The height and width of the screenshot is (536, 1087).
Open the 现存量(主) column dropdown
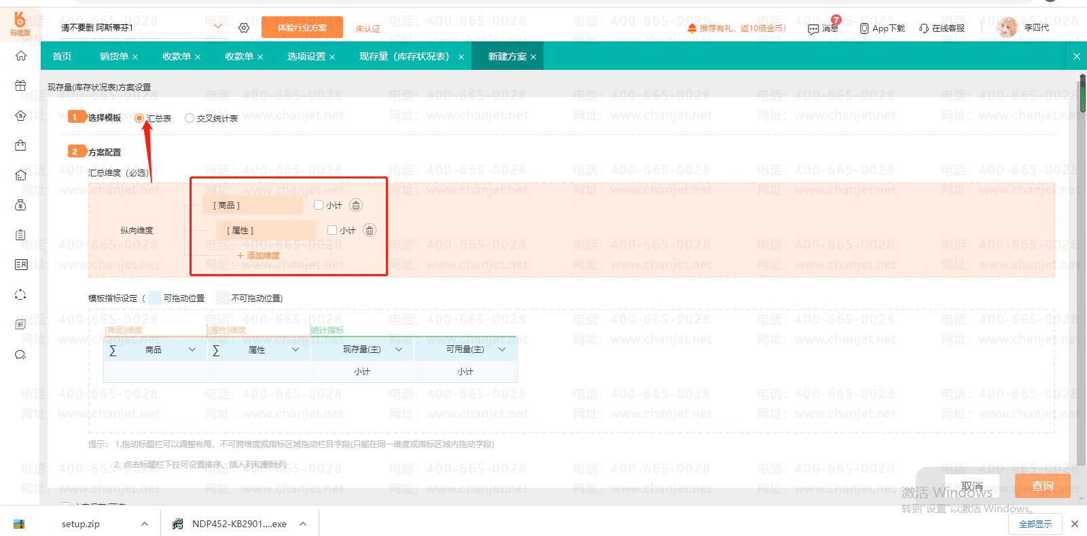pos(399,349)
